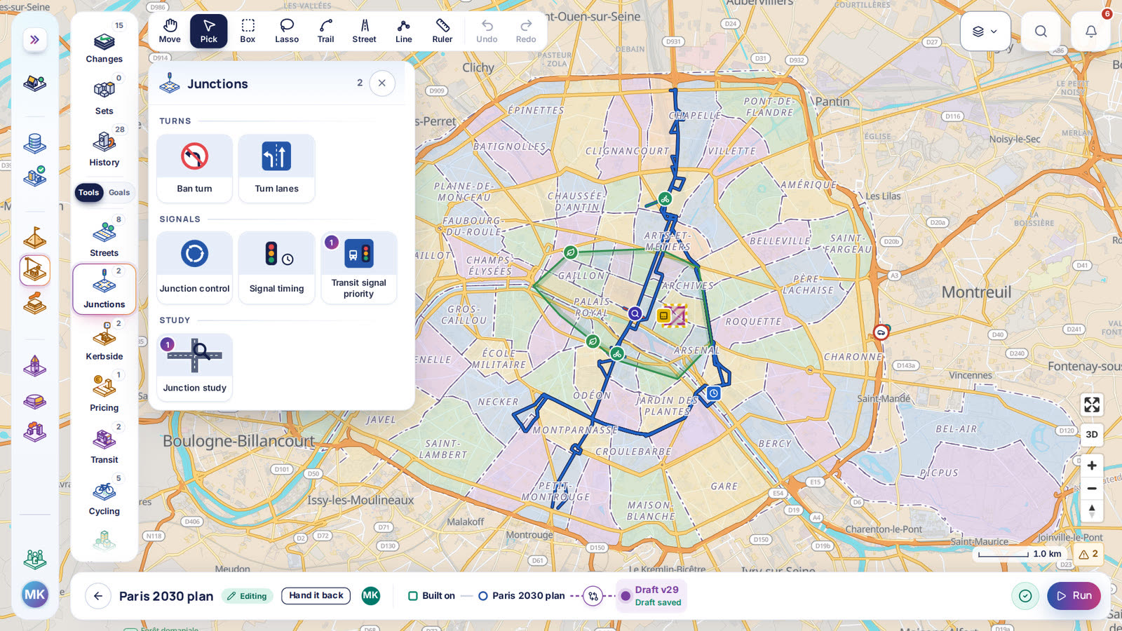Image resolution: width=1122 pixels, height=631 pixels.
Task: Switch to the Goals tab
Action: coord(119,192)
